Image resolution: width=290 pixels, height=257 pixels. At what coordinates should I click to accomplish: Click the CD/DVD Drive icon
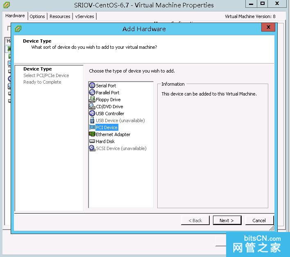click(92, 106)
